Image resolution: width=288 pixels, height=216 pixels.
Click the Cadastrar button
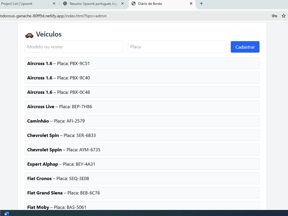pos(245,47)
